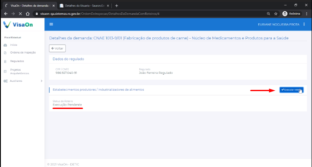Toggle the hamburger menu icon
312x167 pixels.
tap(51, 24)
